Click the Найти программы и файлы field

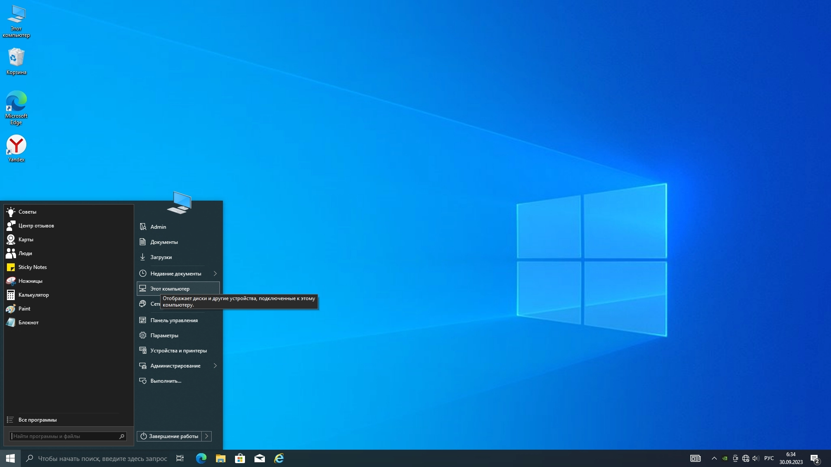(64, 436)
